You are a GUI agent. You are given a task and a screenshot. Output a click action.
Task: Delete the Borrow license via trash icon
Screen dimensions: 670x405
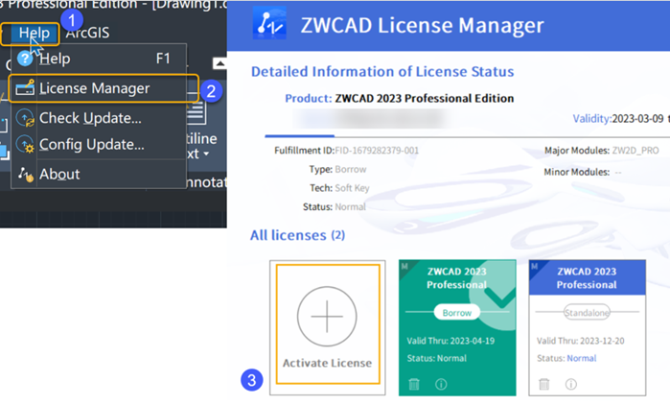(x=414, y=384)
